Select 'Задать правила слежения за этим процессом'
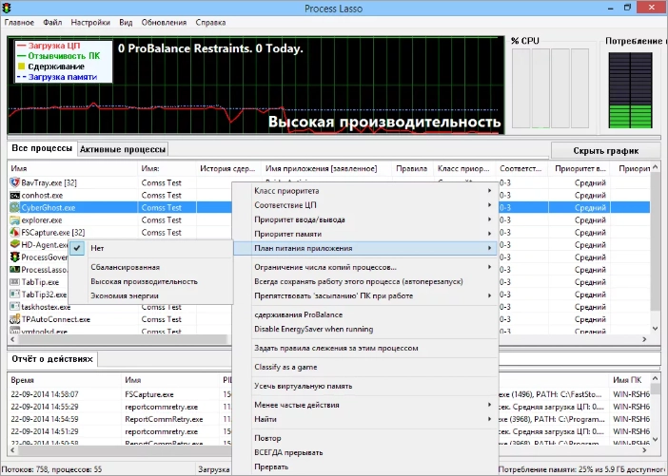The image size is (668, 476). 365,348
